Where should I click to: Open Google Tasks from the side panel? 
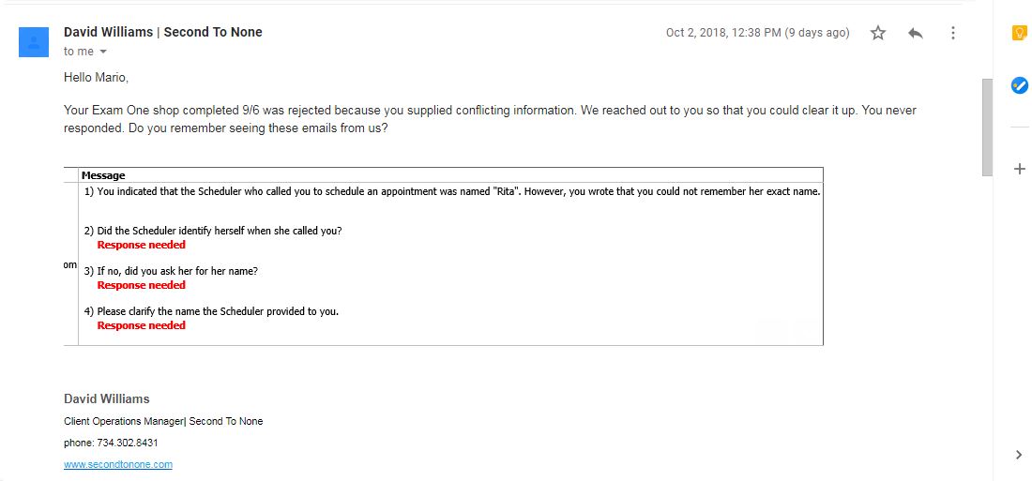click(1020, 85)
